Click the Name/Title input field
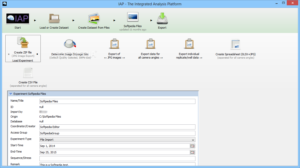Screen dimensions: 300x168 coord(117,101)
